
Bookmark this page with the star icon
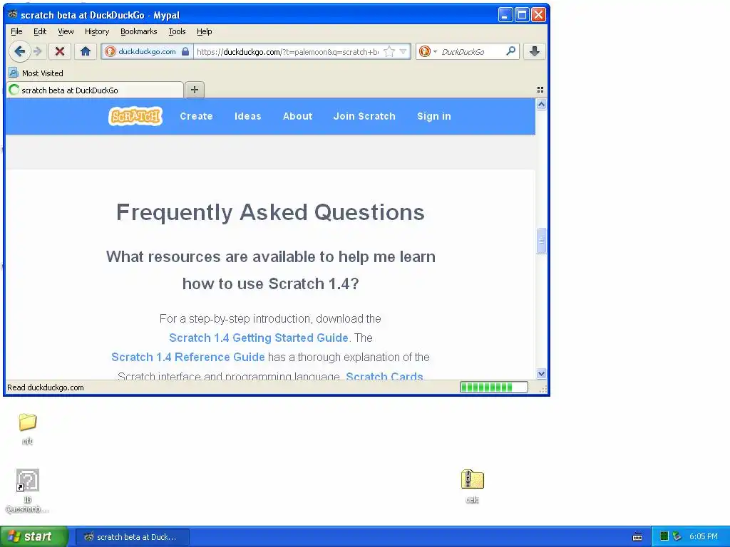pos(389,51)
